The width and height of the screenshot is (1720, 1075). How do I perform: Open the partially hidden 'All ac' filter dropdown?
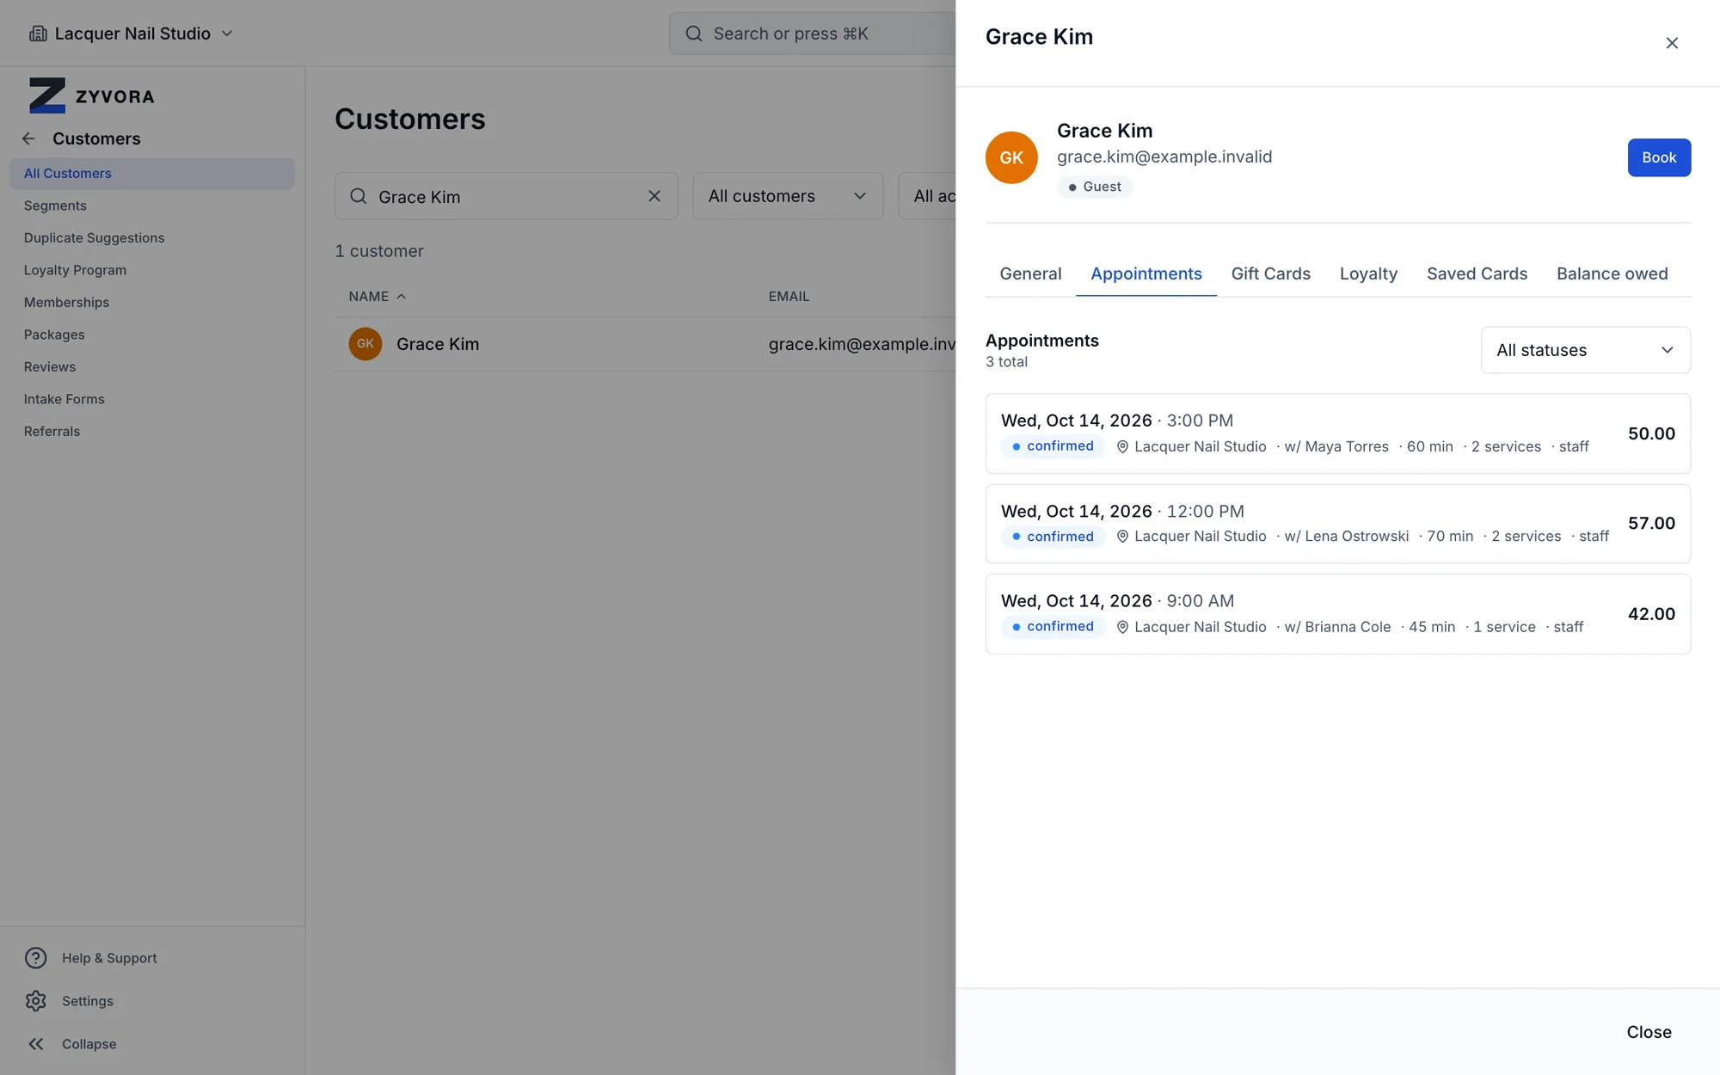coord(928,196)
